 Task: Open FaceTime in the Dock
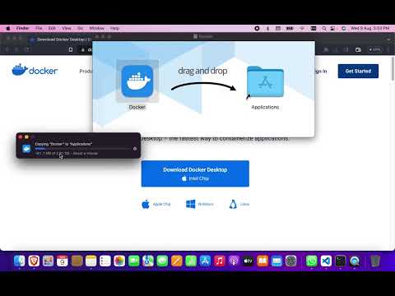133,261
